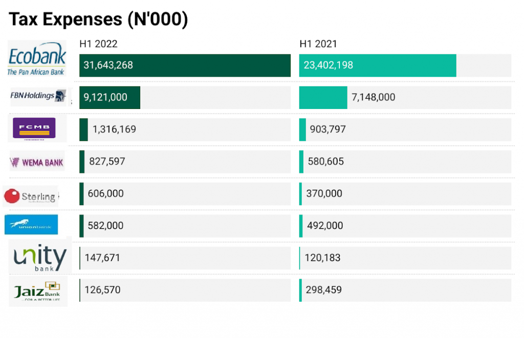The height and width of the screenshot is (338, 524).
Task: Click the Jaiz Bank logo
Action: tap(37, 290)
